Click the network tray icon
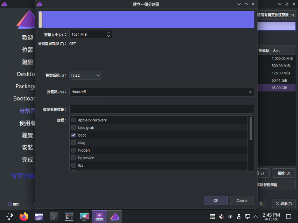 247,217
